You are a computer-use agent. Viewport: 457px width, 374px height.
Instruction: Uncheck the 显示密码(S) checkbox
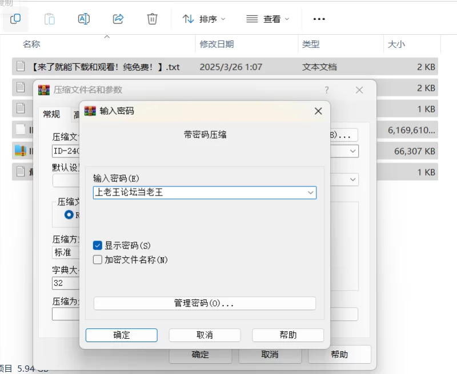(x=98, y=246)
